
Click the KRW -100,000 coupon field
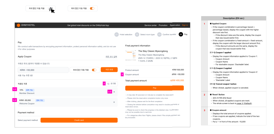pos(43,70)
